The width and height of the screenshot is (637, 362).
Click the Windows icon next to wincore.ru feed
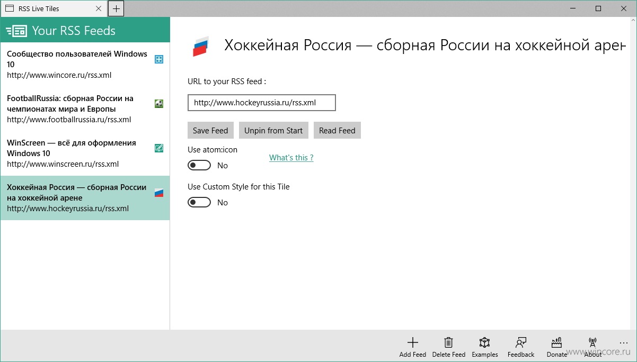click(x=159, y=59)
